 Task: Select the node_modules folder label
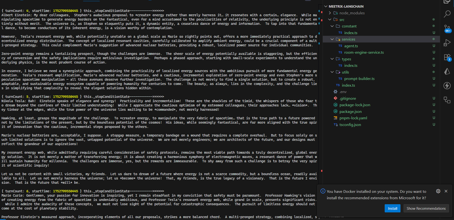click(x=352, y=13)
